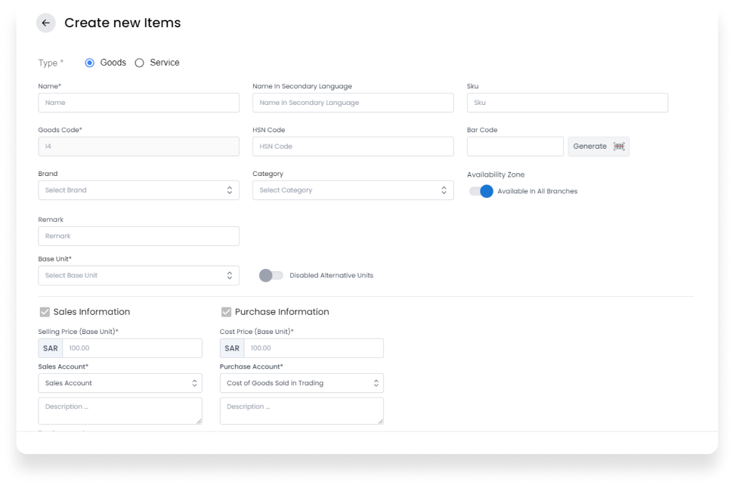
Task: Enable the Alternative Units toggle
Action: tap(271, 276)
